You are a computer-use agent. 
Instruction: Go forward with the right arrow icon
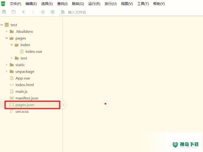point(33,12)
